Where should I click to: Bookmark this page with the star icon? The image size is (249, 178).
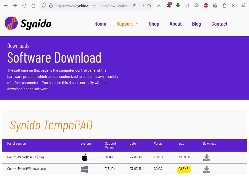click(149, 5)
